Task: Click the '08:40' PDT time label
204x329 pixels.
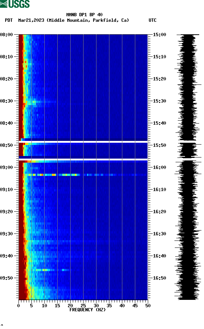Action: pos(6,123)
